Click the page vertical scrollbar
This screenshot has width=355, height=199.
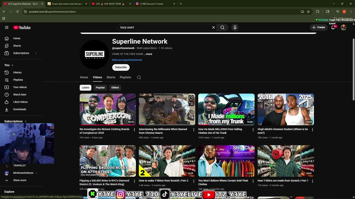353,70
